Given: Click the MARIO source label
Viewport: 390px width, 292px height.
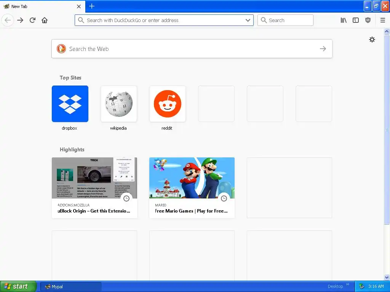Looking at the screenshot, I should tap(160, 205).
